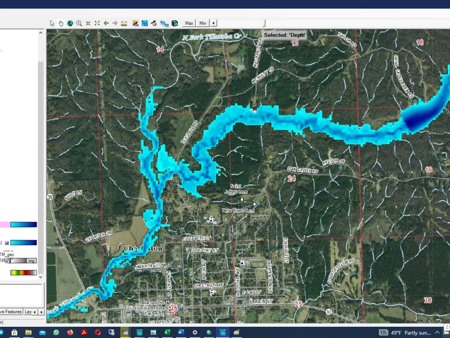Image resolution: width=450 pixels, height=338 pixels.
Task: Click the green forward arrow on the toolbar
Action: tap(116, 23)
